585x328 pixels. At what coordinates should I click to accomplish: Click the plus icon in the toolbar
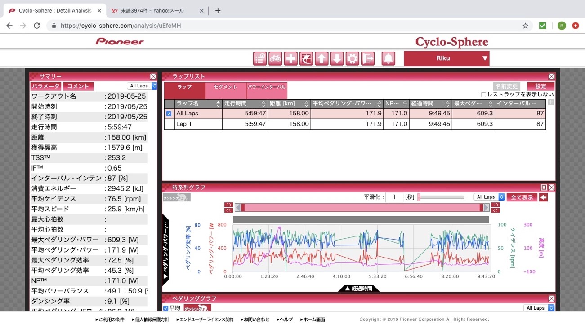[x=290, y=58]
